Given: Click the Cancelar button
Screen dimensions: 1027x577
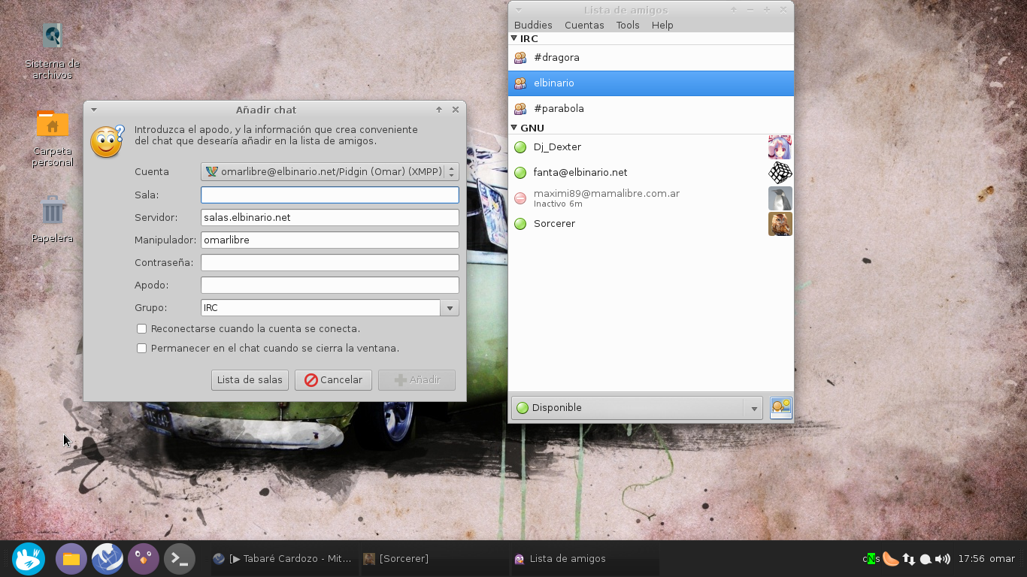Looking at the screenshot, I should pyautogui.click(x=333, y=380).
